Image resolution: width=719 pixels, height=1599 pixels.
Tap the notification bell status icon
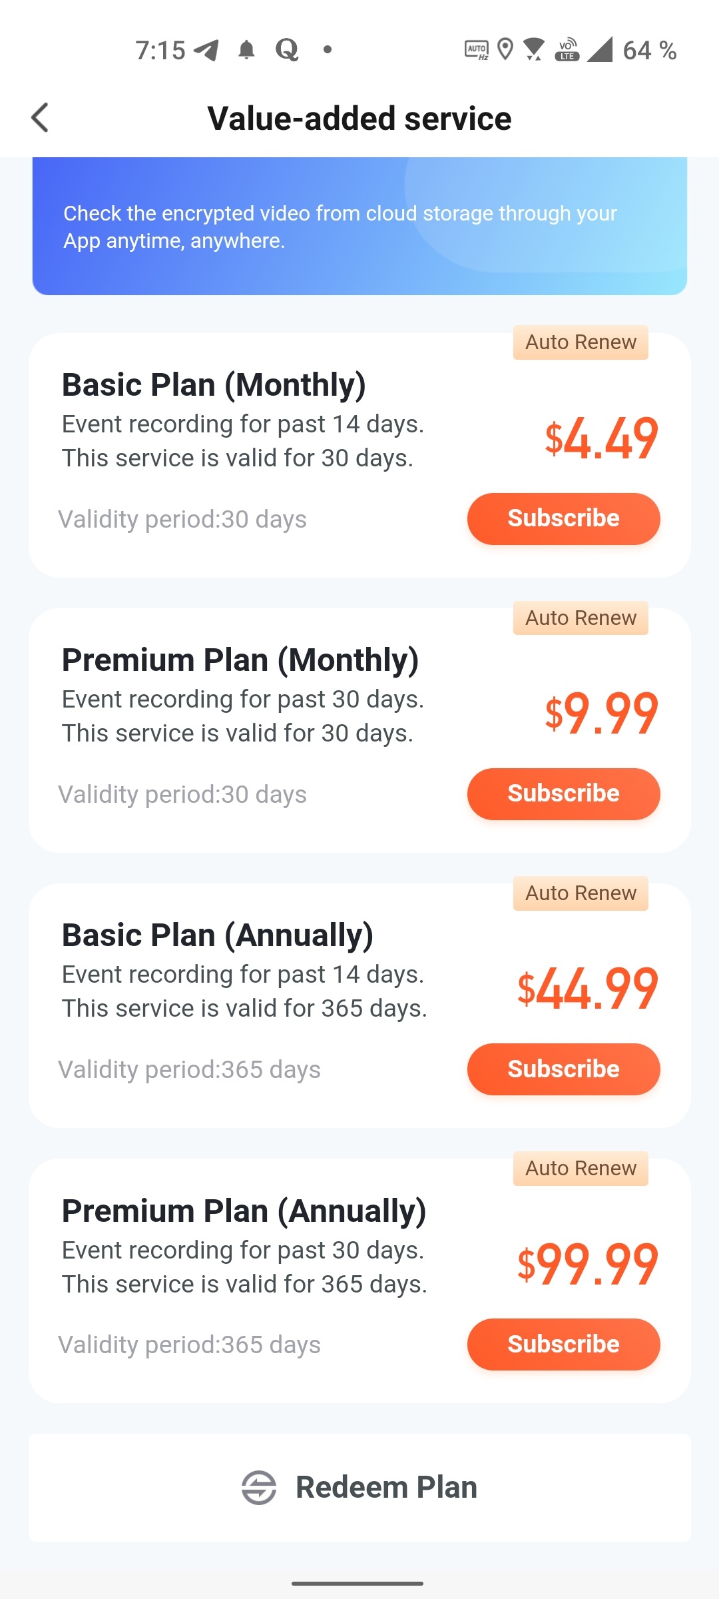click(x=247, y=50)
